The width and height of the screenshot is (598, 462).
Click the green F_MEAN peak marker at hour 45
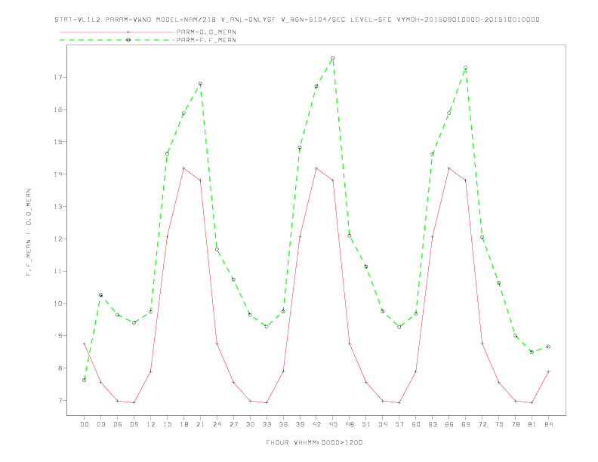(332, 58)
